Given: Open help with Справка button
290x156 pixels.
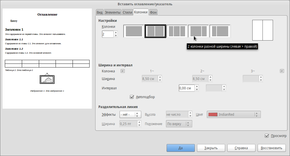Looking at the screenshot, I should click(x=241, y=148).
